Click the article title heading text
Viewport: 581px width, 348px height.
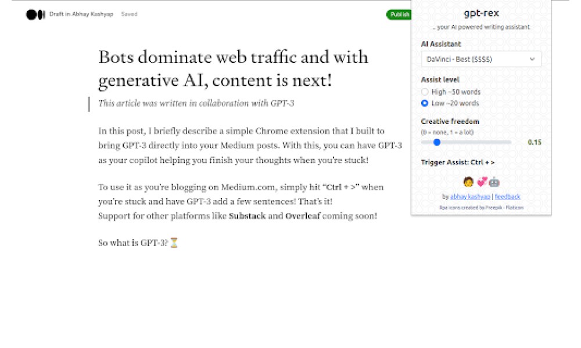click(x=233, y=68)
